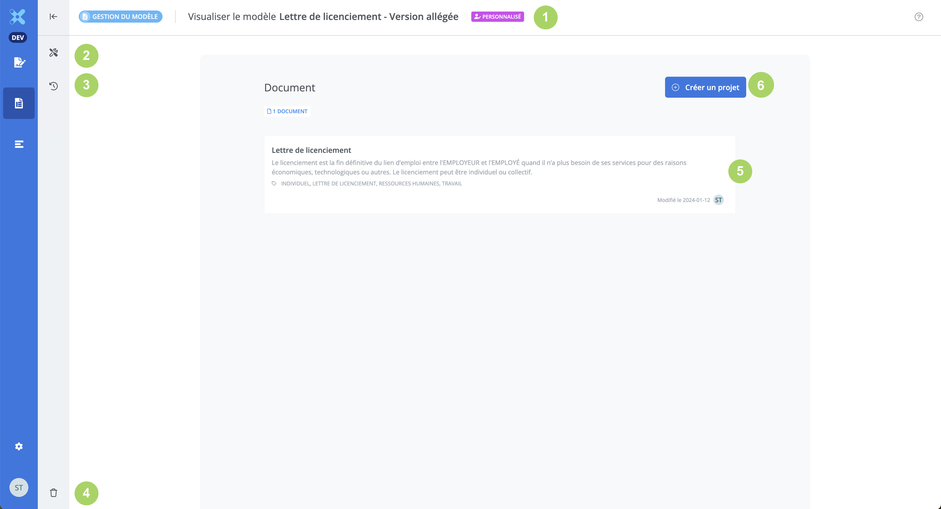Open the document signing icon in sidebar
This screenshot has height=509, width=941.
pos(19,63)
